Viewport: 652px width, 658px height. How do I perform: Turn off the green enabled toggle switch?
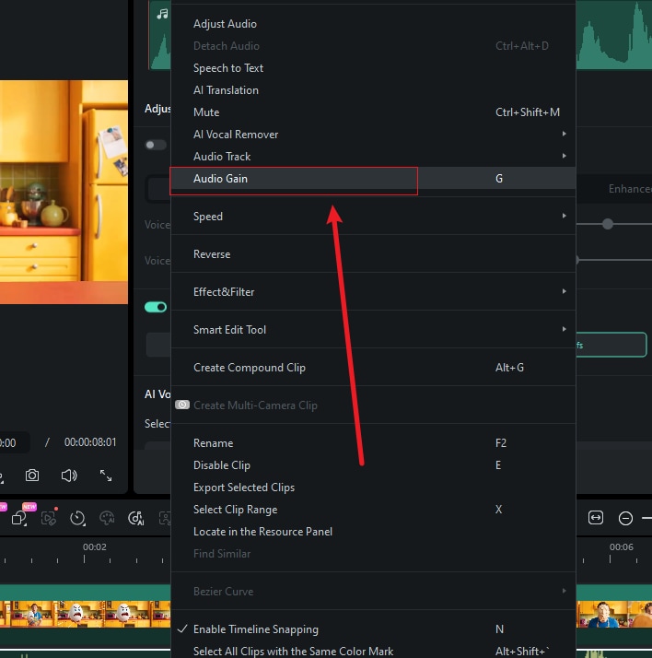pyautogui.click(x=155, y=307)
